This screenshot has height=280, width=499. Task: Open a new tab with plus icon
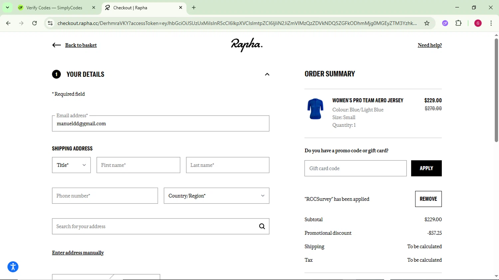(x=194, y=8)
